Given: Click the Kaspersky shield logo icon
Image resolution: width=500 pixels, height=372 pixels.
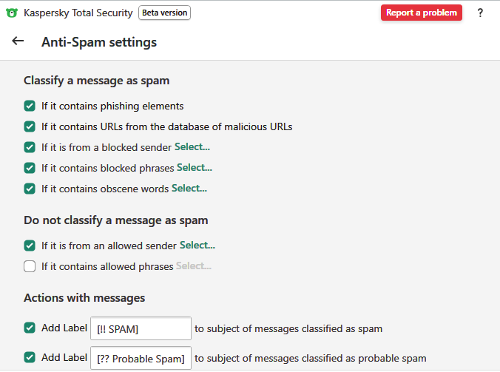Looking at the screenshot, I should click(x=12, y=13).
